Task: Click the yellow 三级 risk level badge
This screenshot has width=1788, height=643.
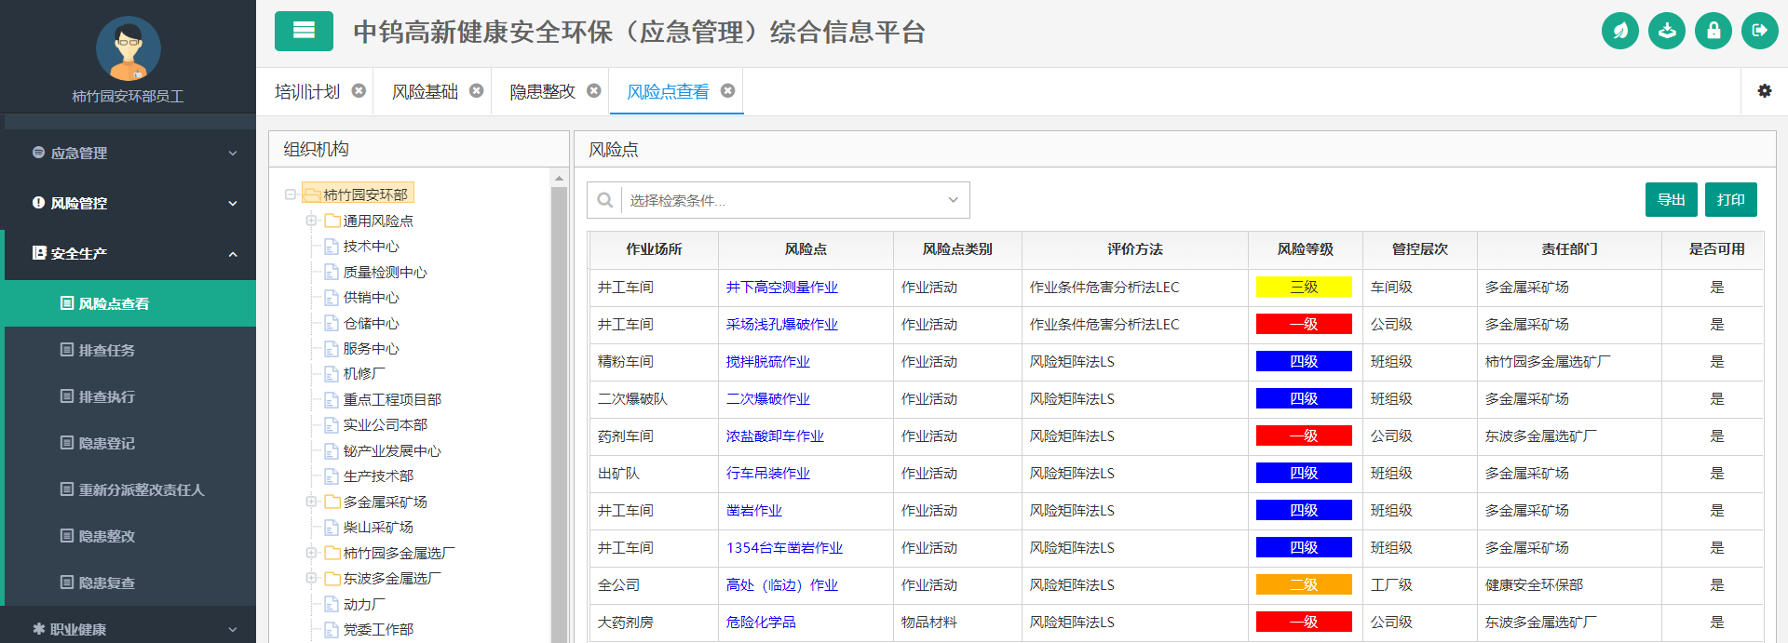Action: pyautogui.click(x=1304, y=288)
